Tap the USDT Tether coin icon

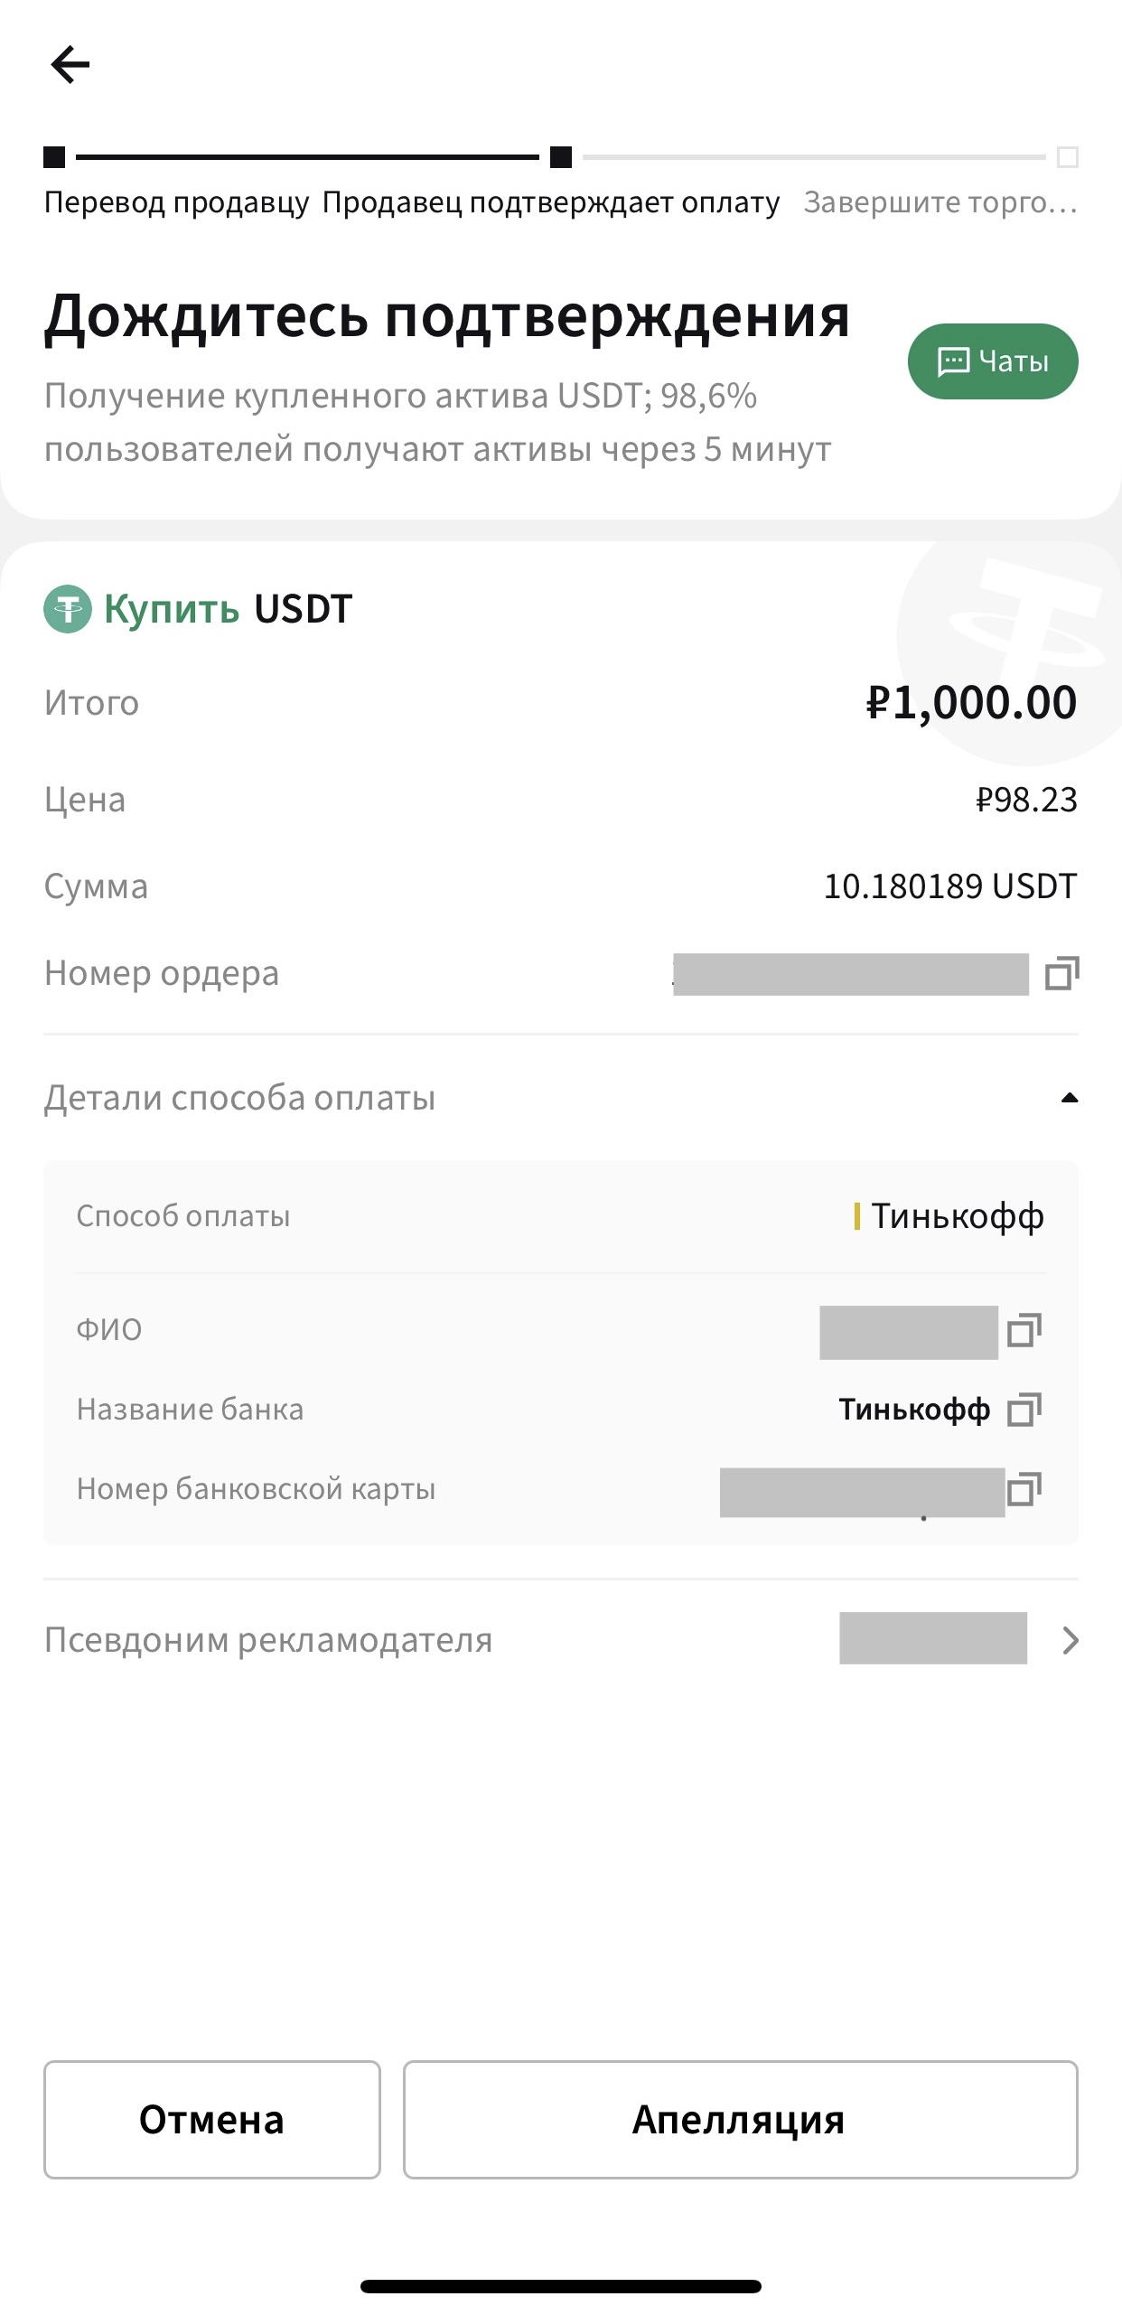68,609
